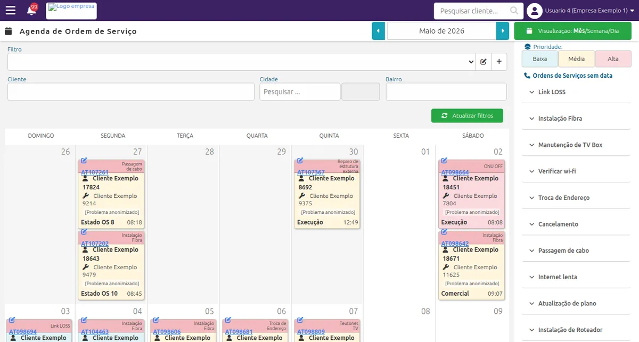Click the Atualizar filtros button
The width and height of the screenshot is (639, 342).
click(x=467, y=115)
